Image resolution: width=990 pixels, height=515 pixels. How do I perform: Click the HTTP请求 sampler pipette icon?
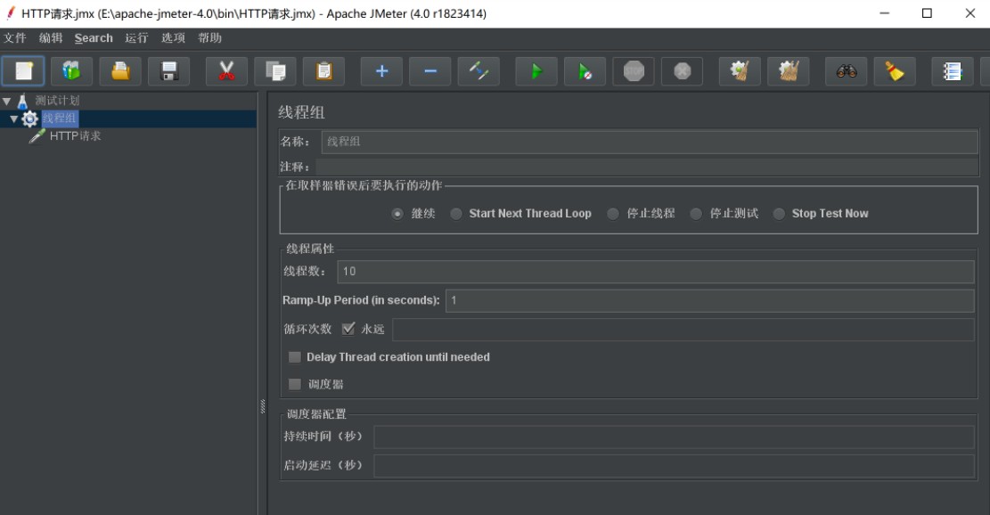coord(37,136)
